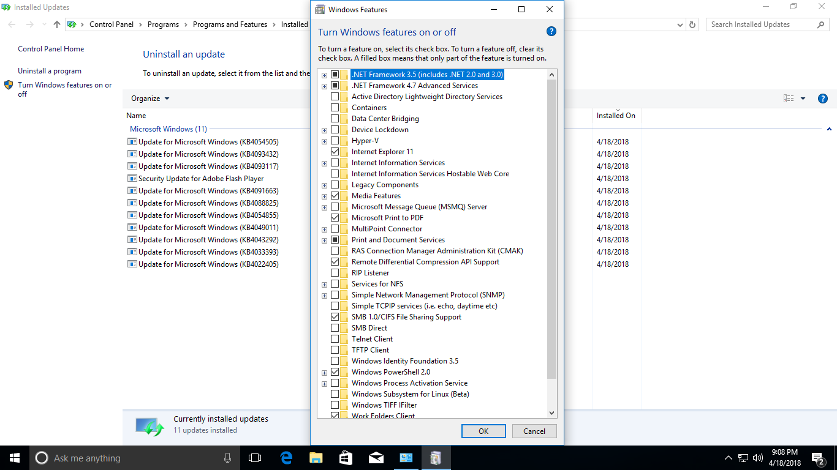Uncheck Microsoft Print to PDF

[335, 218]
